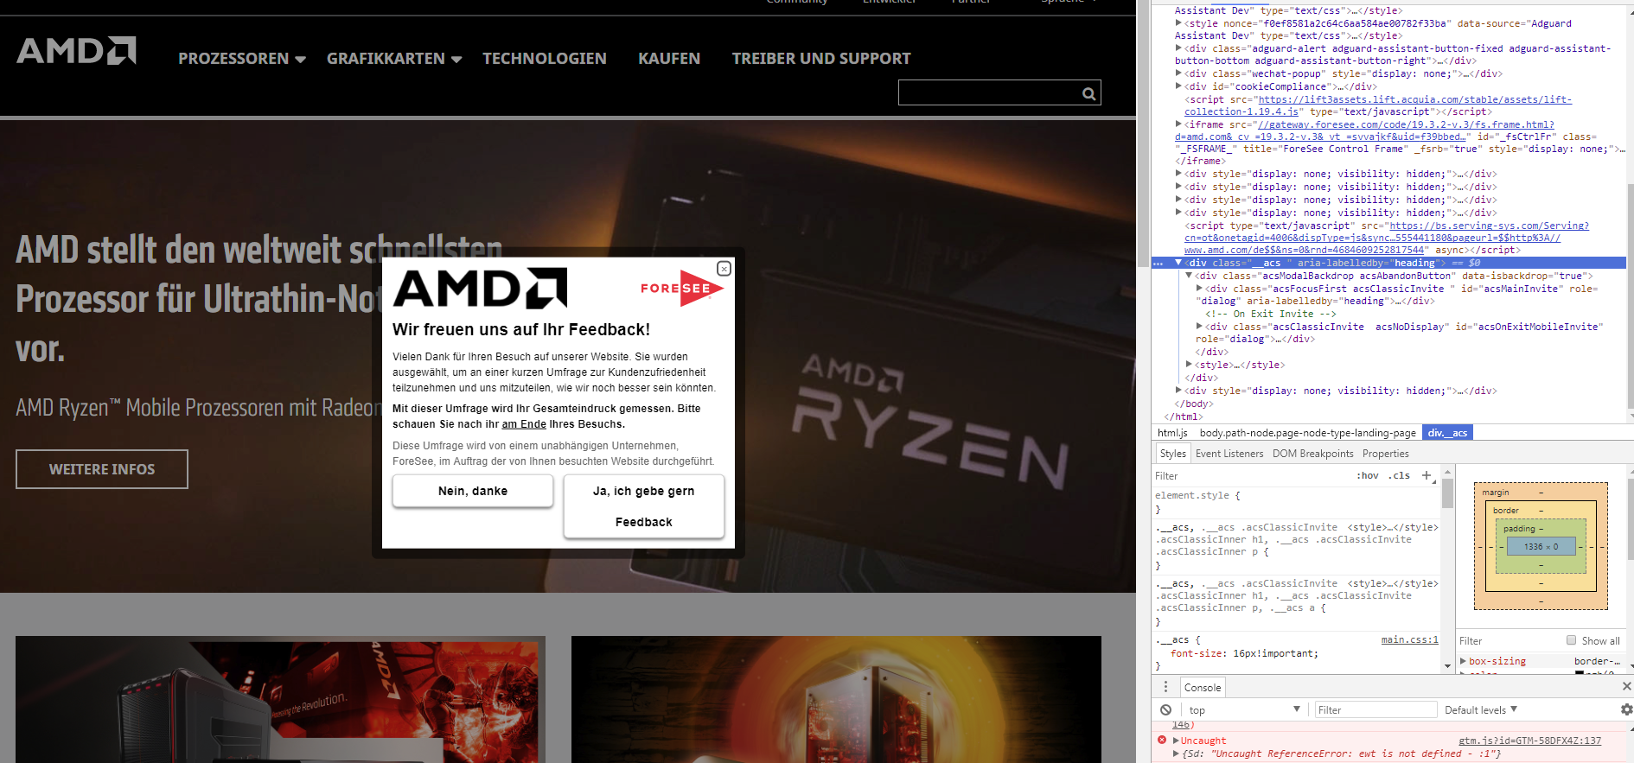Open the Default levels dropdown
Viewport: 1634px width, 763px height.
click(1481, 710)
